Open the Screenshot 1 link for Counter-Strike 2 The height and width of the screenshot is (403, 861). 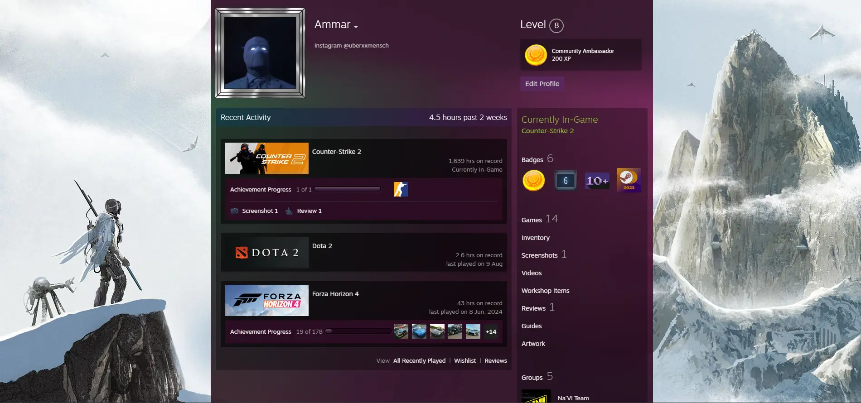(260, 211)
